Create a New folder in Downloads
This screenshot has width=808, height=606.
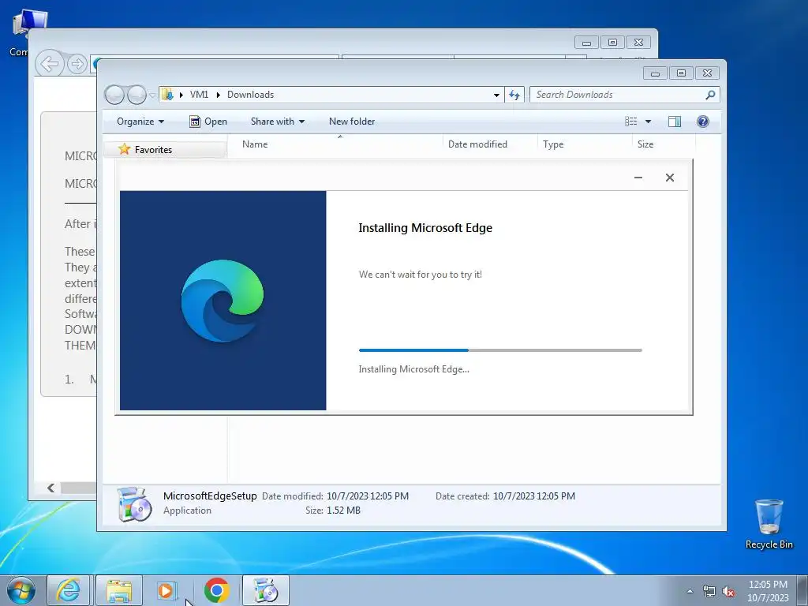coord(352,122)
